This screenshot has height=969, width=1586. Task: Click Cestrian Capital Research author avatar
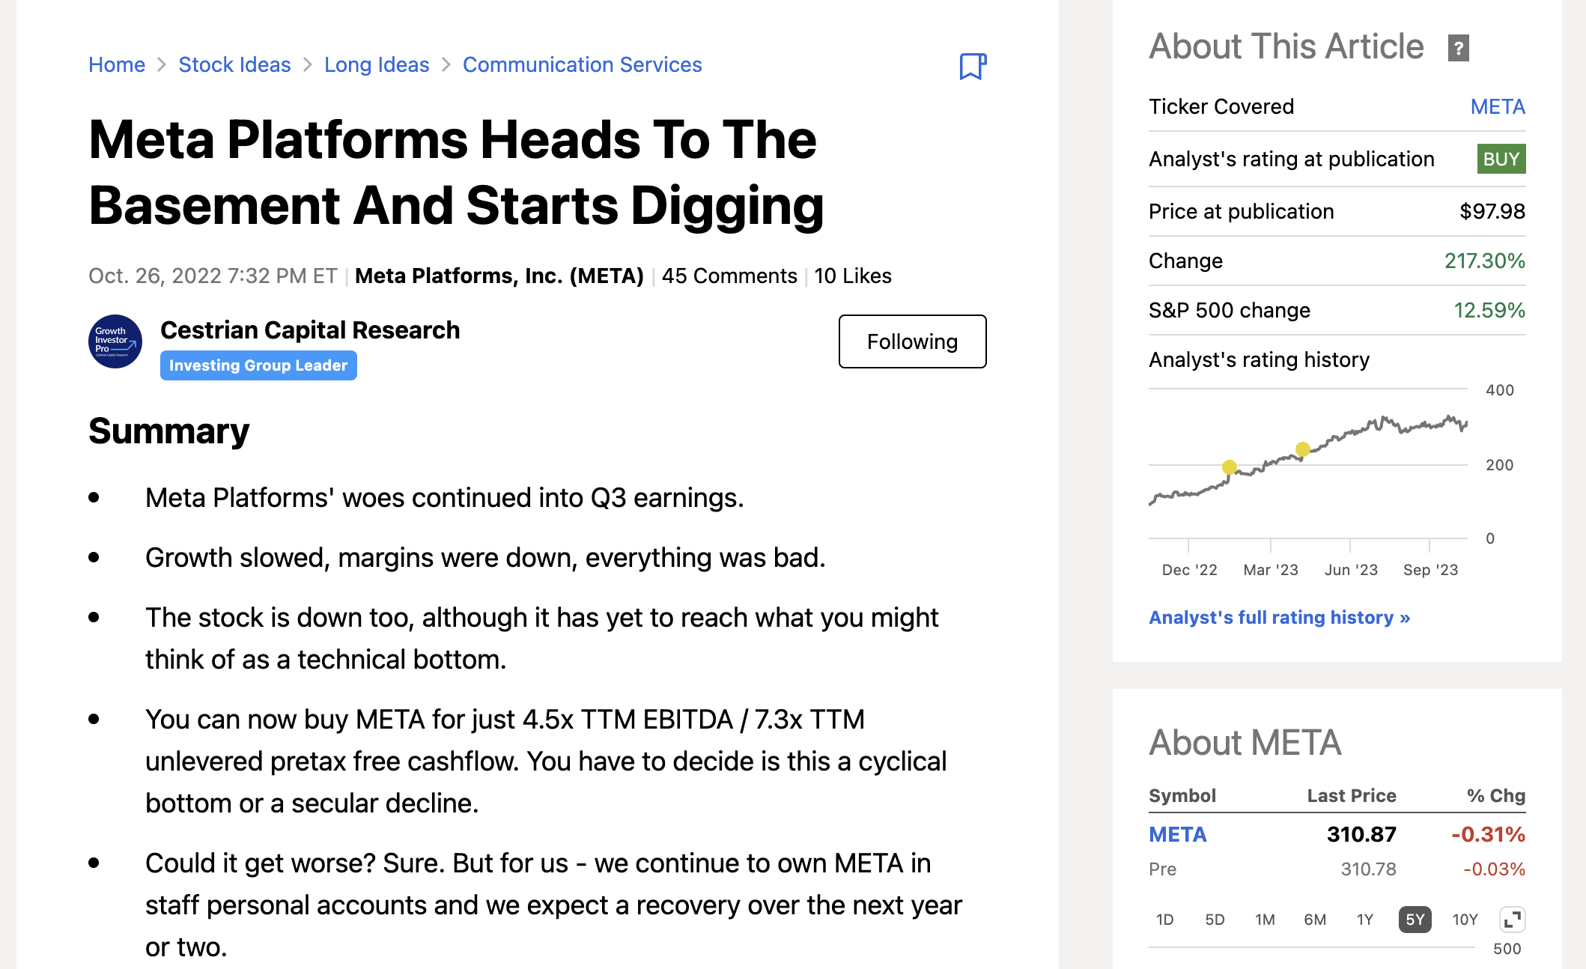(x=115, y=341)
